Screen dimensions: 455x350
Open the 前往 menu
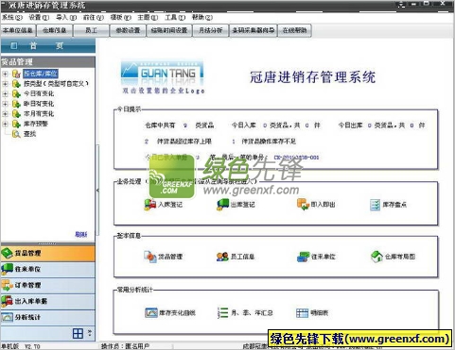[x=94, y=17]
